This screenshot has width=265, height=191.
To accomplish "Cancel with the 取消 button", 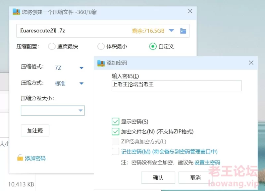I will (195, 178).
